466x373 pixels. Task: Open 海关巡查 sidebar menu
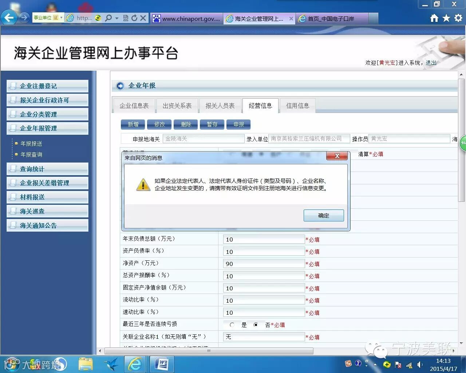47,211
